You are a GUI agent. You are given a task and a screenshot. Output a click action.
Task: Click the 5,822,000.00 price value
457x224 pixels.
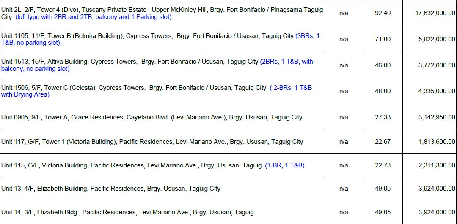pyautogui.click(x=437, y=39)
